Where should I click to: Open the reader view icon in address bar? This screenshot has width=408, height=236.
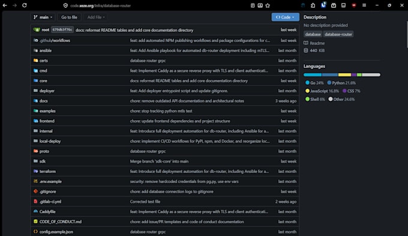tap(253, 5)
